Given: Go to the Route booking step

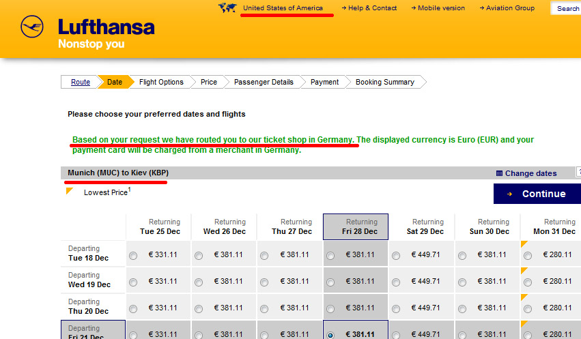Looking at the screenshot, I should (81, 82).
